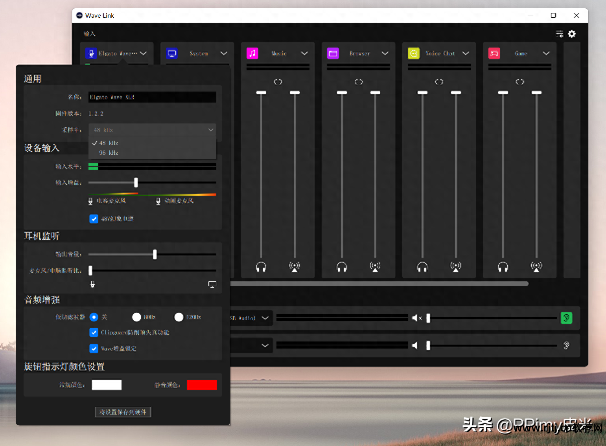Viewport: 606px width, 446px height.
Task: Click Music channel monitor fader handle
Action: click(261, 92)
